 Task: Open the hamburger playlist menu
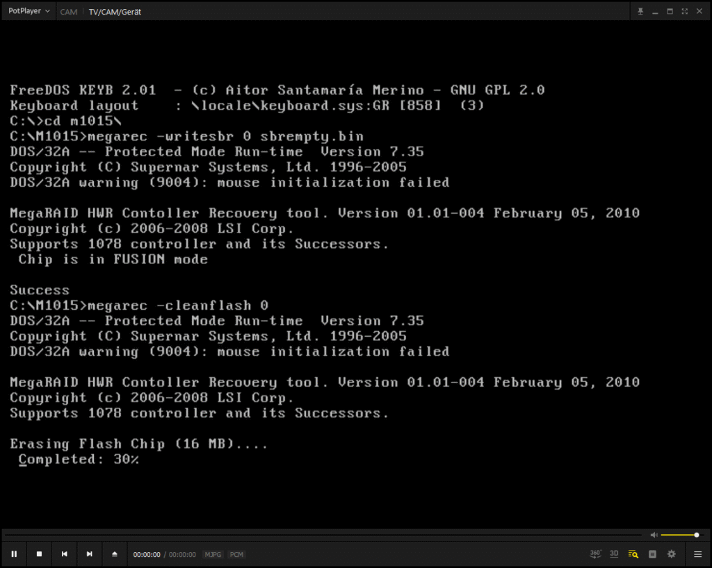[x=697, y=554]
